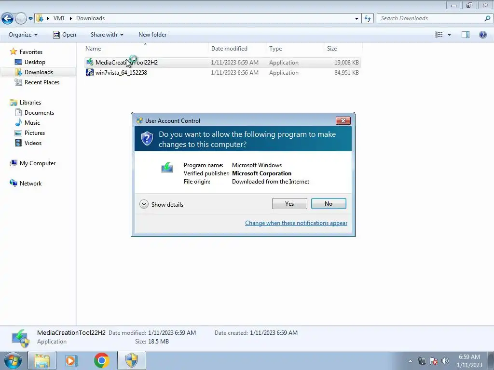
Task: Open Change when these notifications appear link
Action: pos(296,223)
